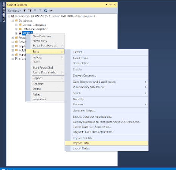Open the Activity Monitor icon
Screen dimensions: 176x170
pyautogui.click(x=51, y=11)
